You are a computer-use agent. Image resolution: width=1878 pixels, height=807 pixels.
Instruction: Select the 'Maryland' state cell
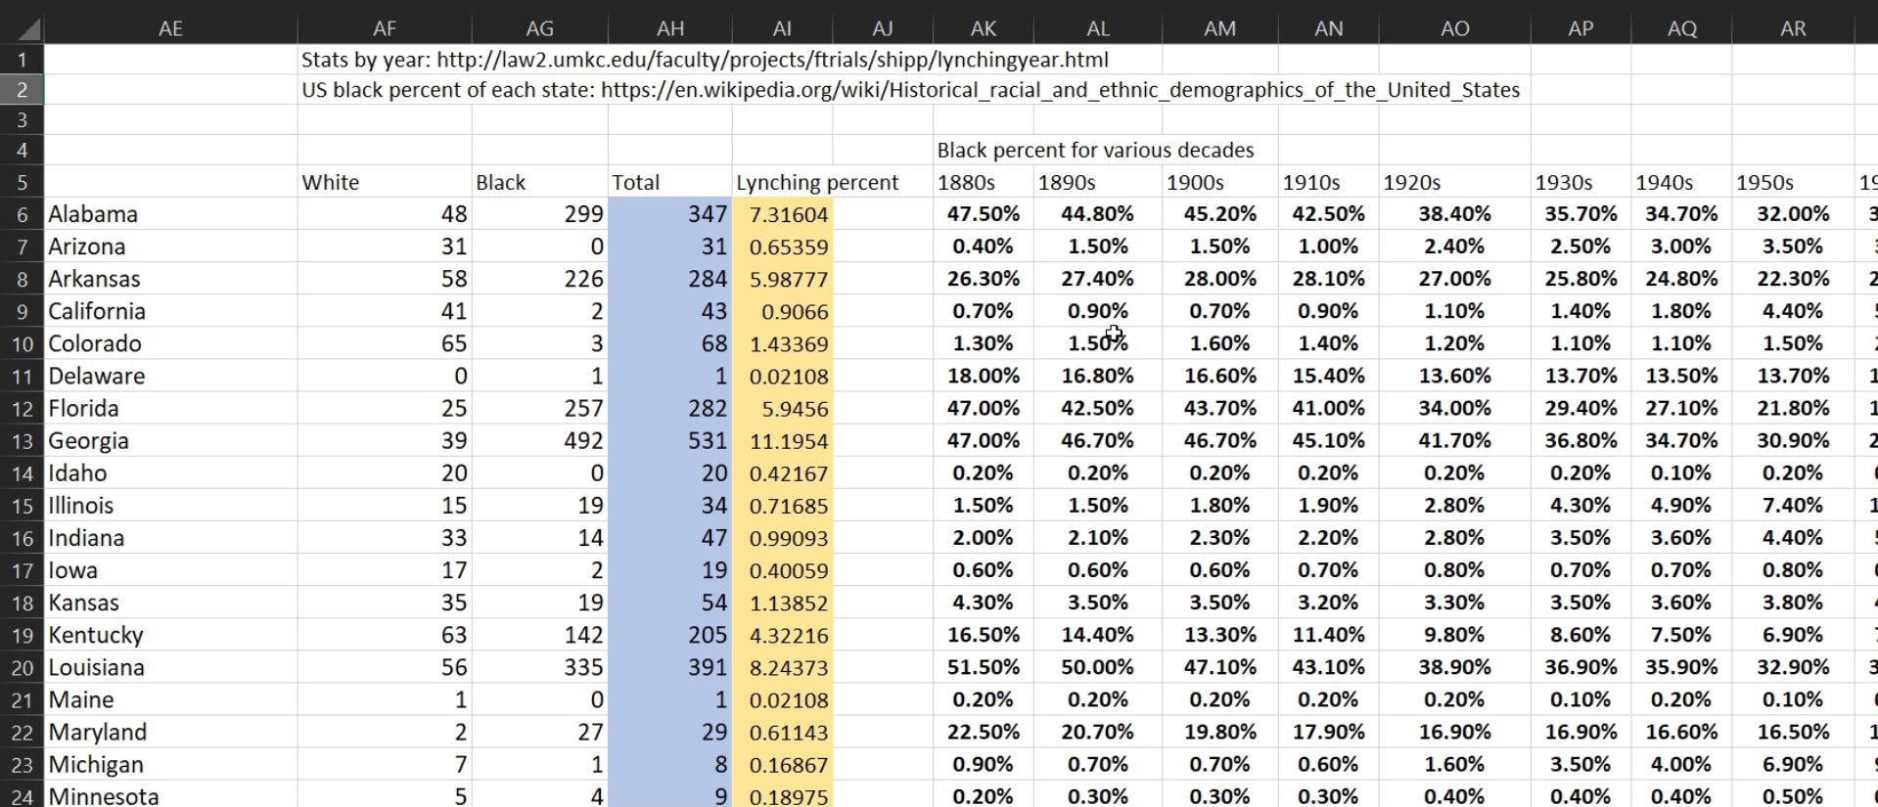click(170, 733)
